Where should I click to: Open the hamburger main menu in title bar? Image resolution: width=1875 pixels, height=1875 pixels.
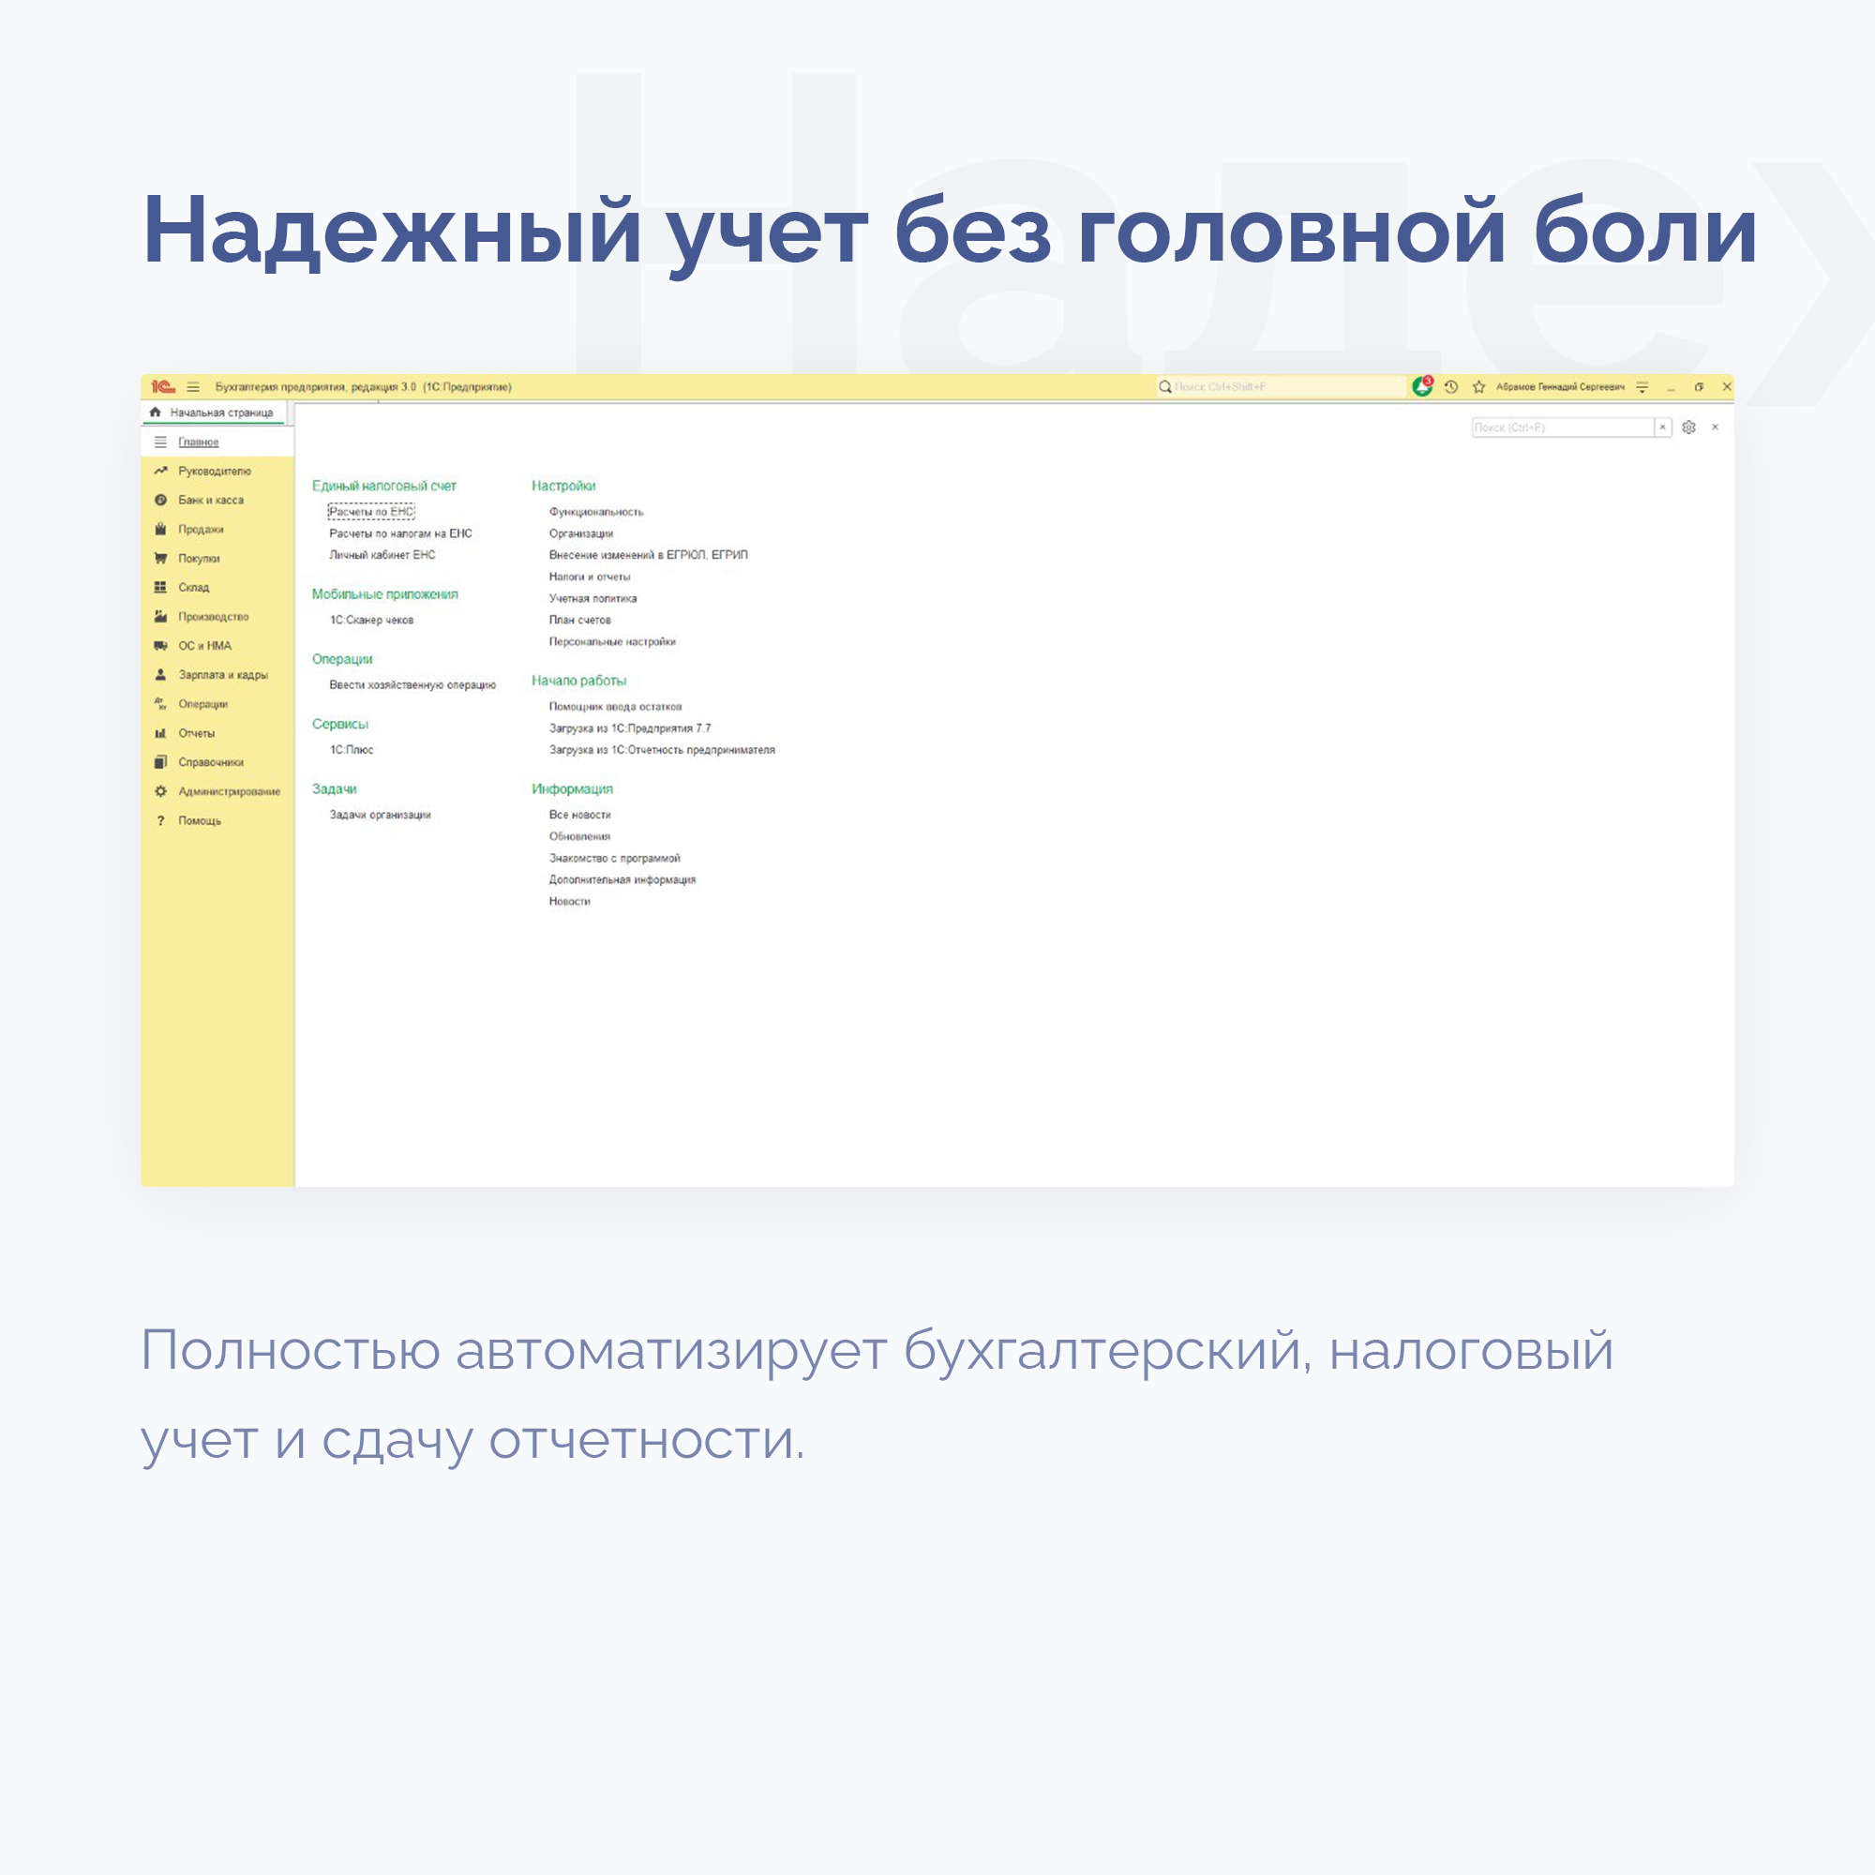point(193,387)
